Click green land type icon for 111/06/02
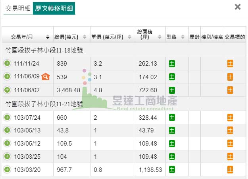Screen dimensions: 248x179 pos(172,90)
